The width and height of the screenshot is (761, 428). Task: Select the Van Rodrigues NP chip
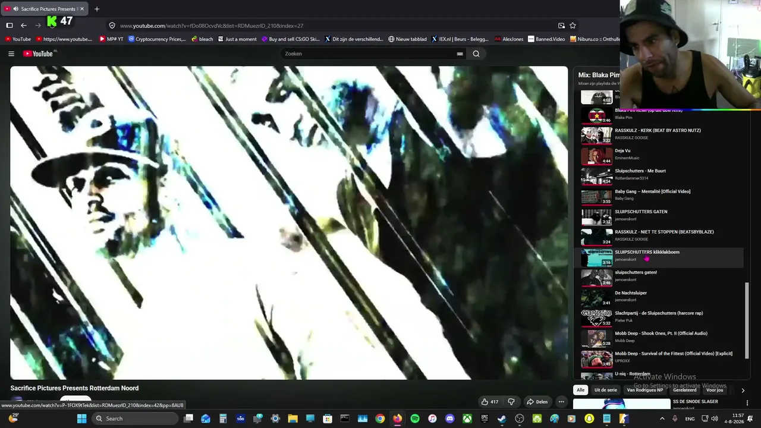coord(645,390)
